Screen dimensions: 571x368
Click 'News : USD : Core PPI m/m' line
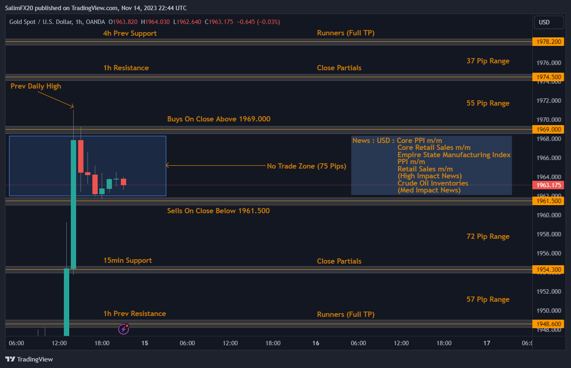397,141
